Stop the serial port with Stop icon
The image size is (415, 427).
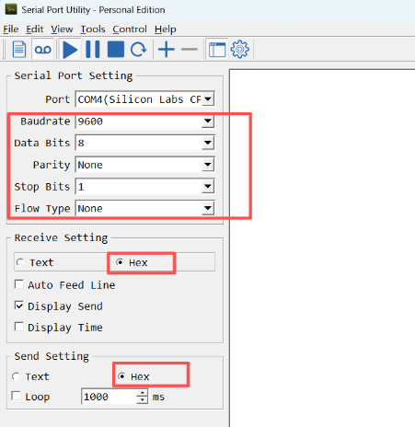coord(116,49)
